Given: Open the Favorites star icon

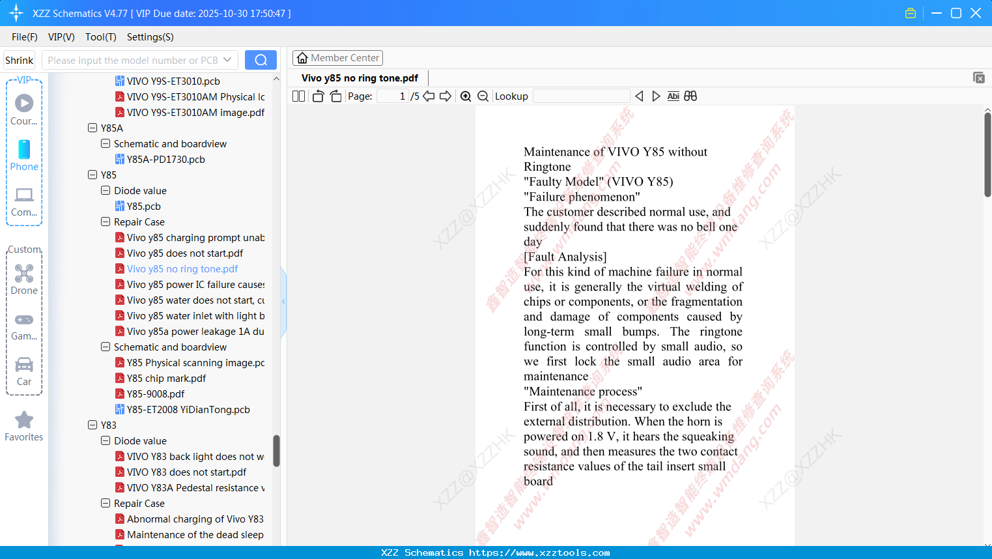Looking at the screenshot, I should 24,420.
